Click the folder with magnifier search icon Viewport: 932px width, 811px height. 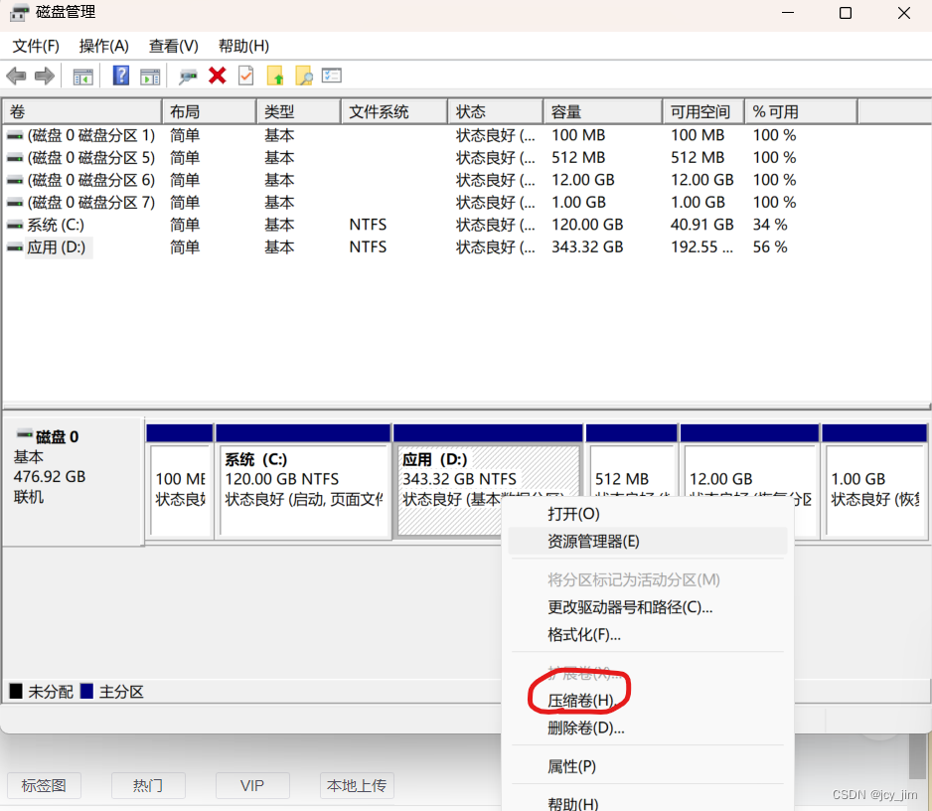pyautogui.click(x=304, y=76)
